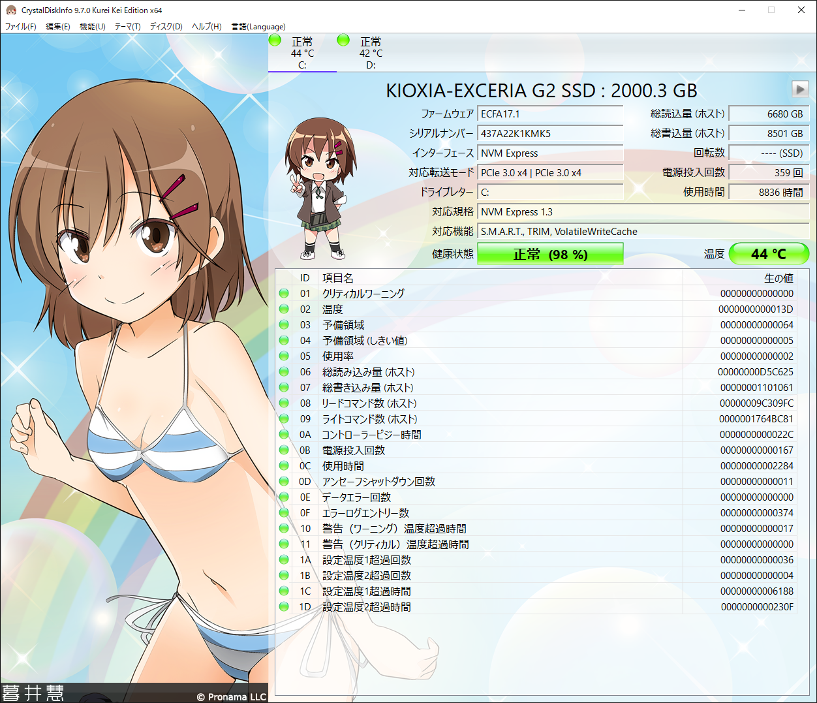
Task: Click the 生の値 column header
Action: click(740, 278)
